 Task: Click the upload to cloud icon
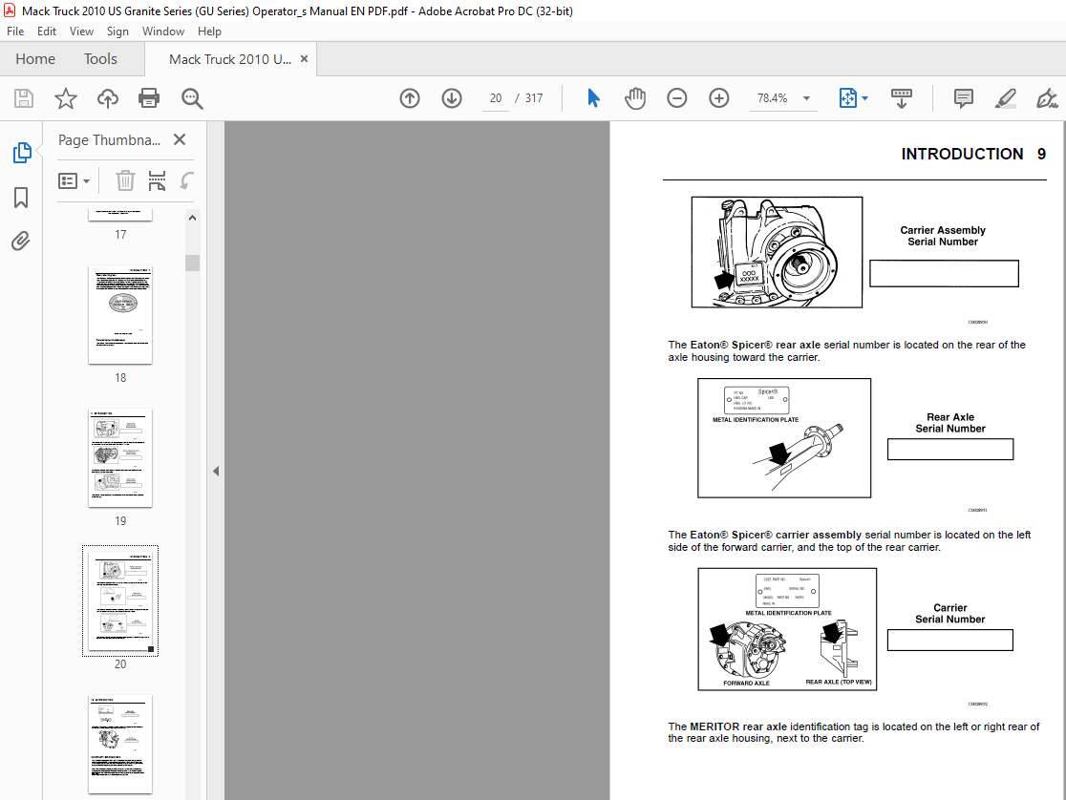click(x=107, y=98)
